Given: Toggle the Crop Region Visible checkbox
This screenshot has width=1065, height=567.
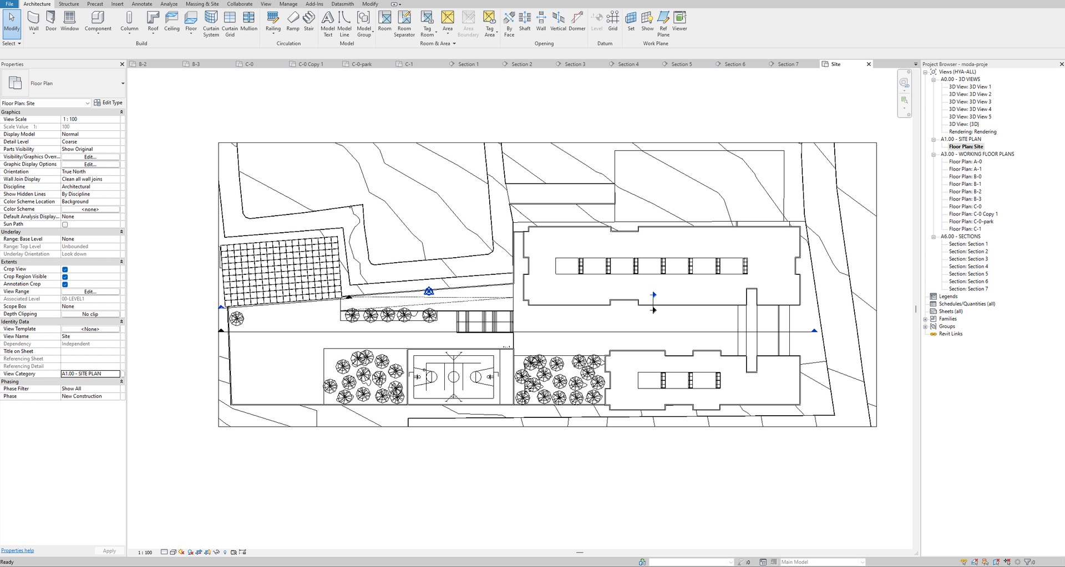Looking at the screenshot, I should [65, 277].
